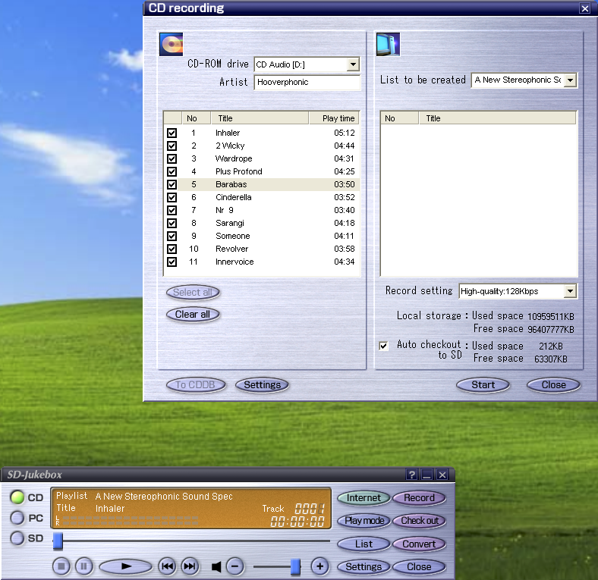This screenshot has width=598, height=580.
Task: Click the stop button in SD-Jukebox
Action: [61, 566]
